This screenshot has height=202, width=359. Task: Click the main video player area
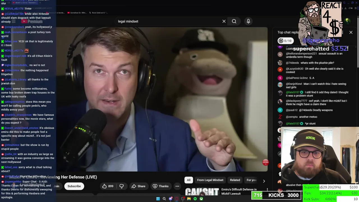(162, 99)
